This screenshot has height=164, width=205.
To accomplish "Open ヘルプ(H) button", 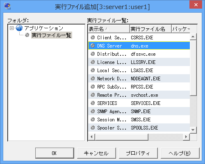I will [180, 153].
